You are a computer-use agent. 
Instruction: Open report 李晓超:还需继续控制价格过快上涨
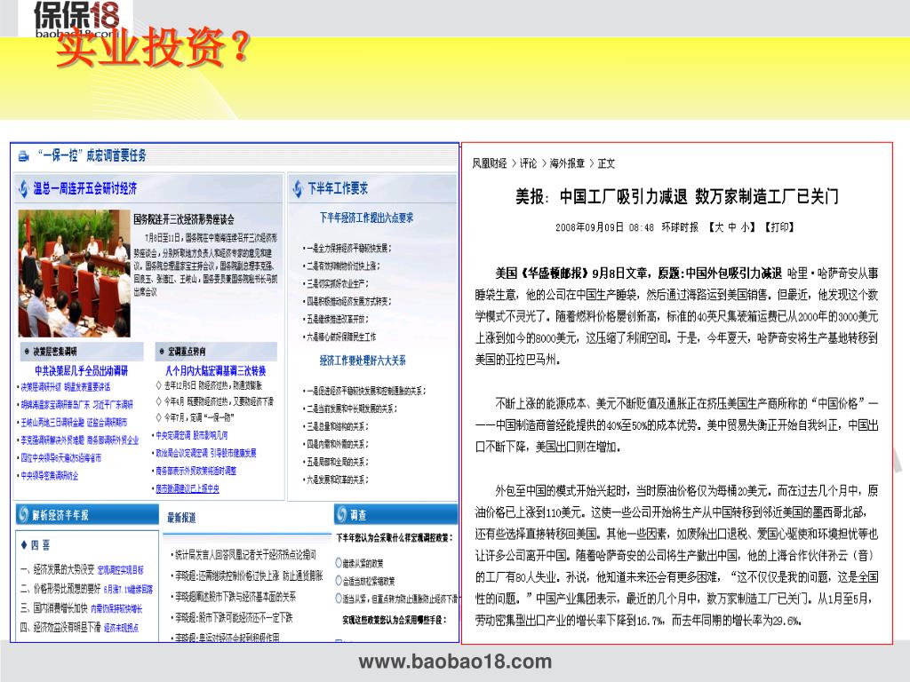(x=249, y=575)
